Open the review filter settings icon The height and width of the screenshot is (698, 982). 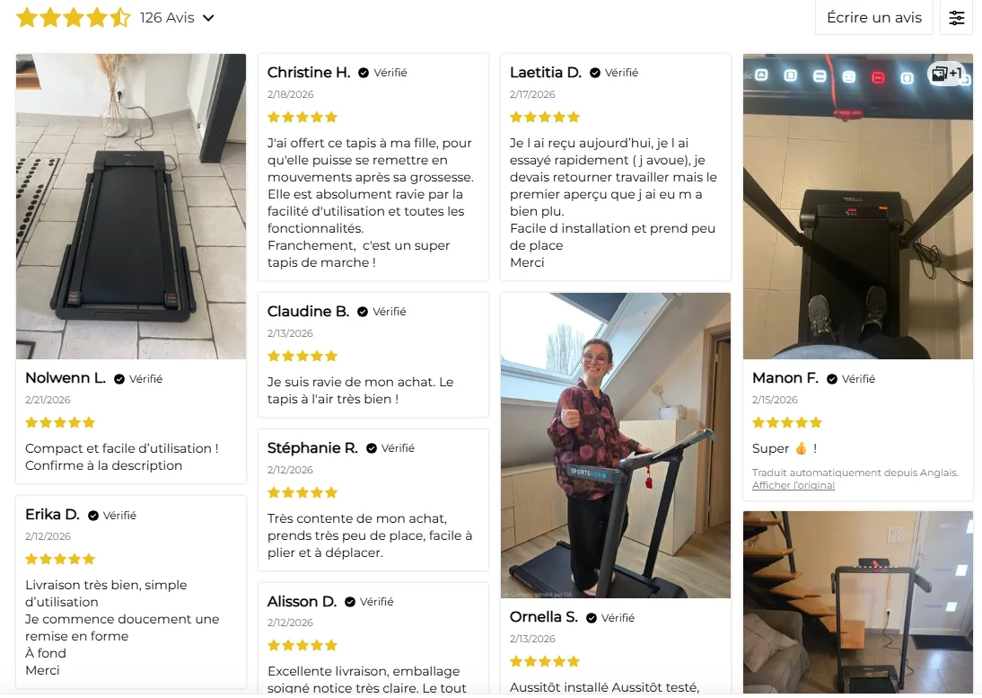point(956,18)
